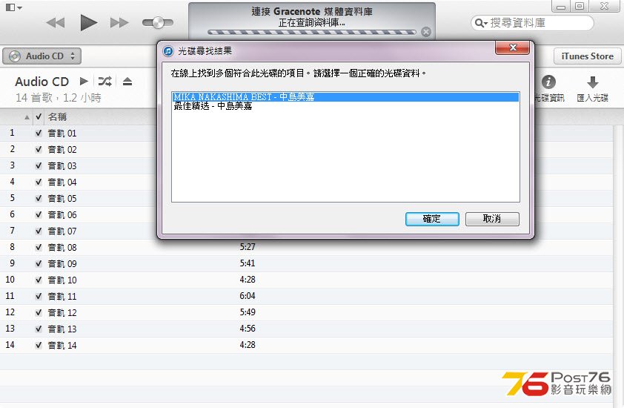Uncheck 音軌 13 checkbox

(39, 329)
